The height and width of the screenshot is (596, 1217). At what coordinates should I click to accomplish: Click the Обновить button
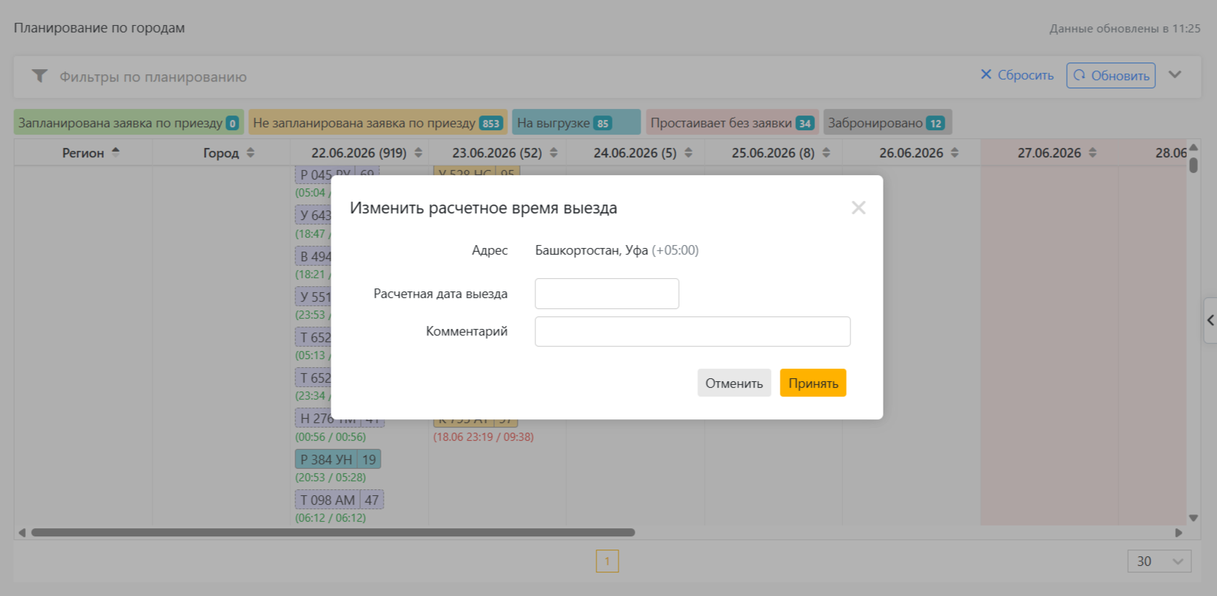point(1111,75)
